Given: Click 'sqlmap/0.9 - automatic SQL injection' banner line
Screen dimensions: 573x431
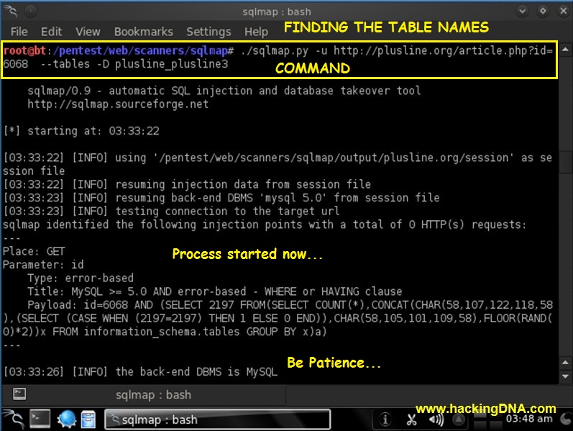Looking at the screenshot, I should (224, 91).
